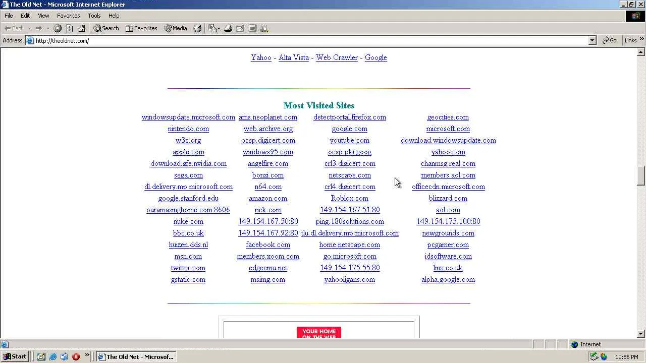Visit the yahooligans.com link
Viewport: 646px width, 363px height.
350,279
